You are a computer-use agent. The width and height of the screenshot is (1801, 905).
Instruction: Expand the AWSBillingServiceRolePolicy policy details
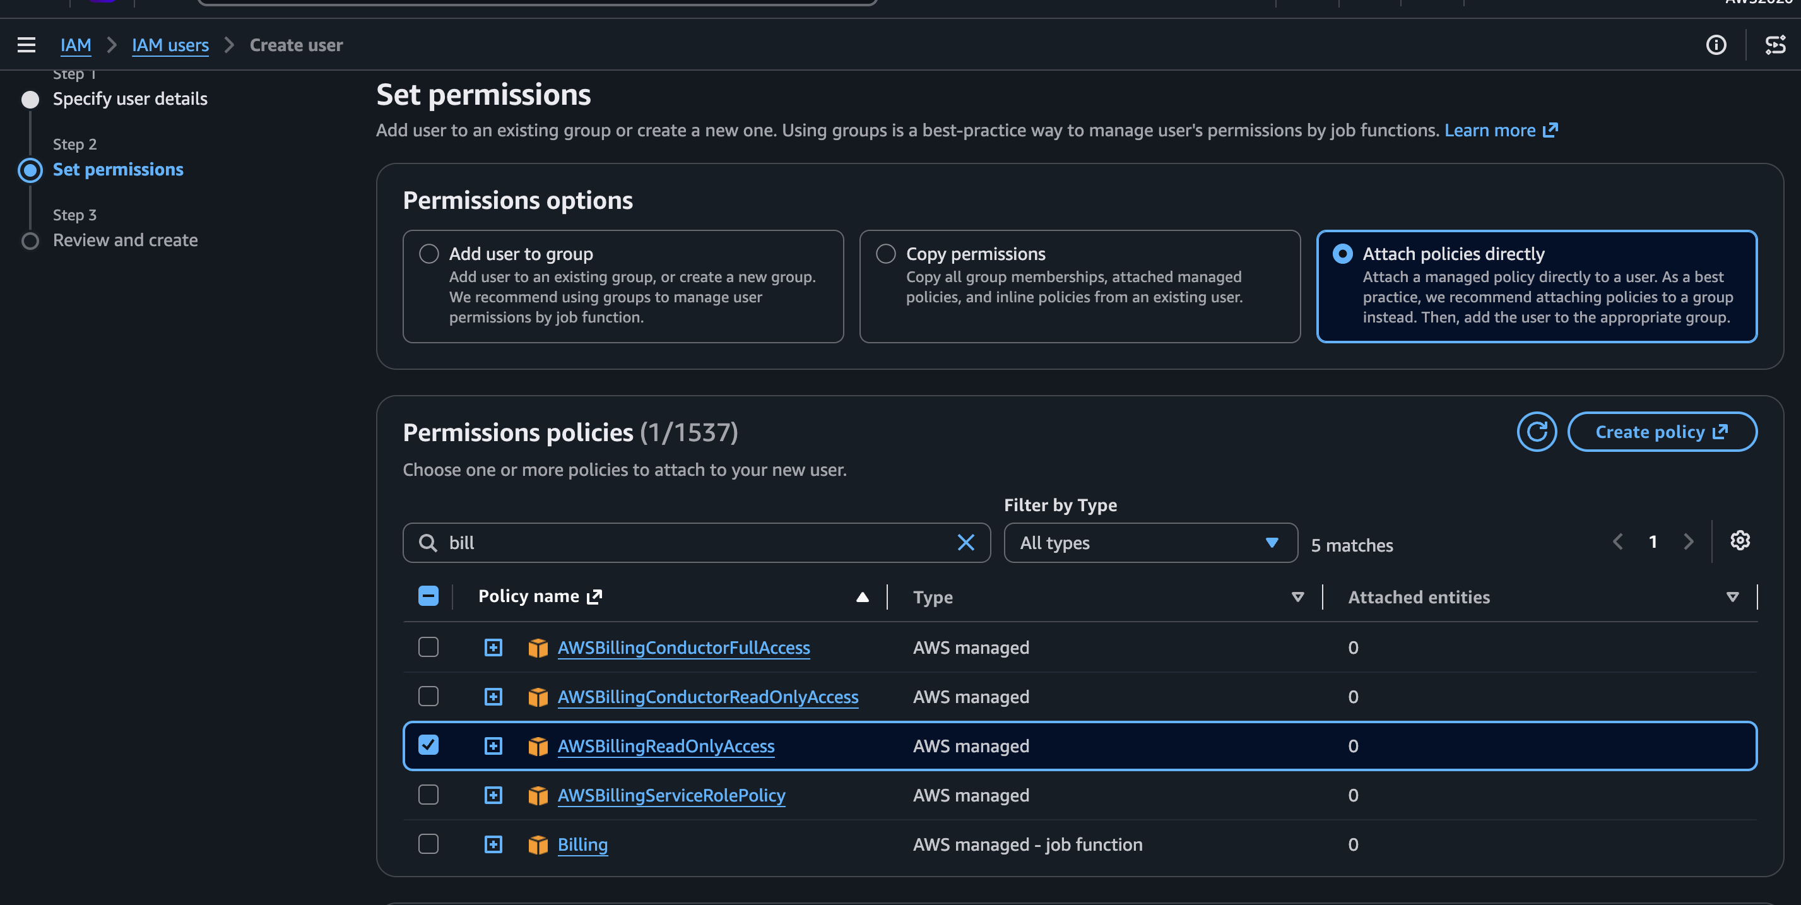pos(493,795)
